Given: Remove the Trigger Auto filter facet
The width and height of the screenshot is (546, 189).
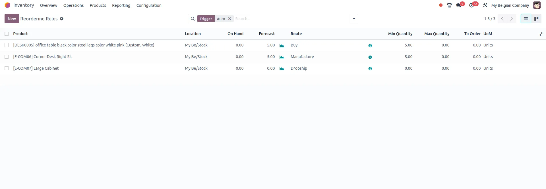Looking at the screenshot, I should [x=229, y=19].
